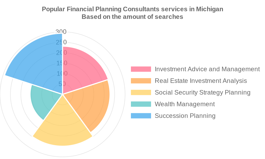Hide the Succession Planning series via legend text
The height and width of the screenshot is (159, 265).
coord(185,116)
